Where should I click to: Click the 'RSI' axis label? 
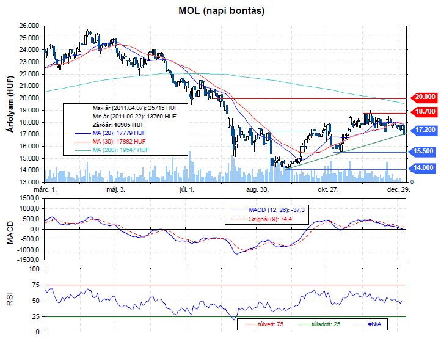coord(10,301)
